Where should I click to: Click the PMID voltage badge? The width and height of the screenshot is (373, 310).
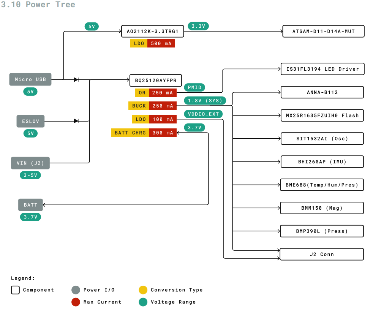tap(194, 87)
